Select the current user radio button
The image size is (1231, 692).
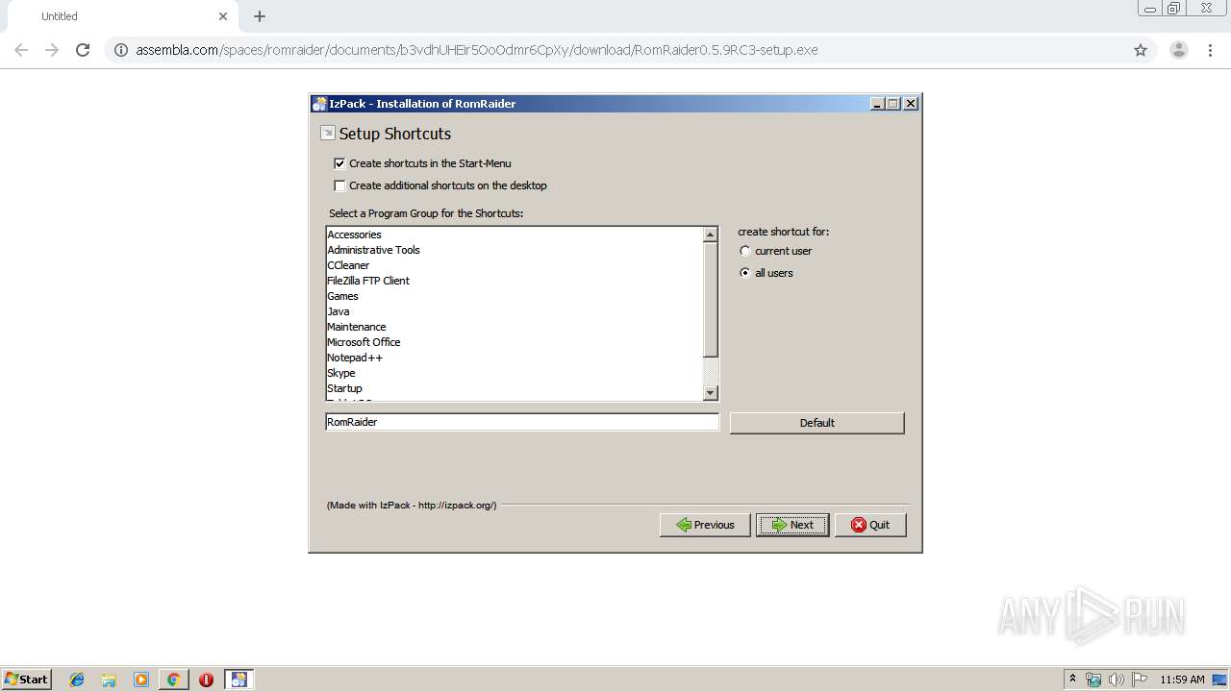744,251
